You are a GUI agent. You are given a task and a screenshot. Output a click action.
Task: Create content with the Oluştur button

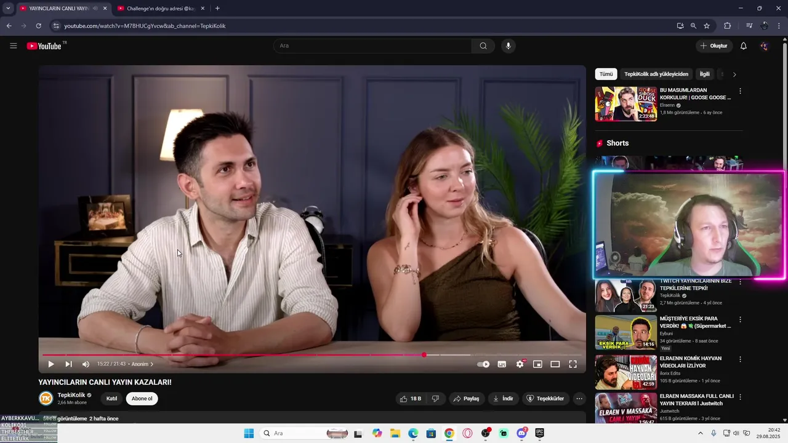pyautogui.click(x=714, y=46)
